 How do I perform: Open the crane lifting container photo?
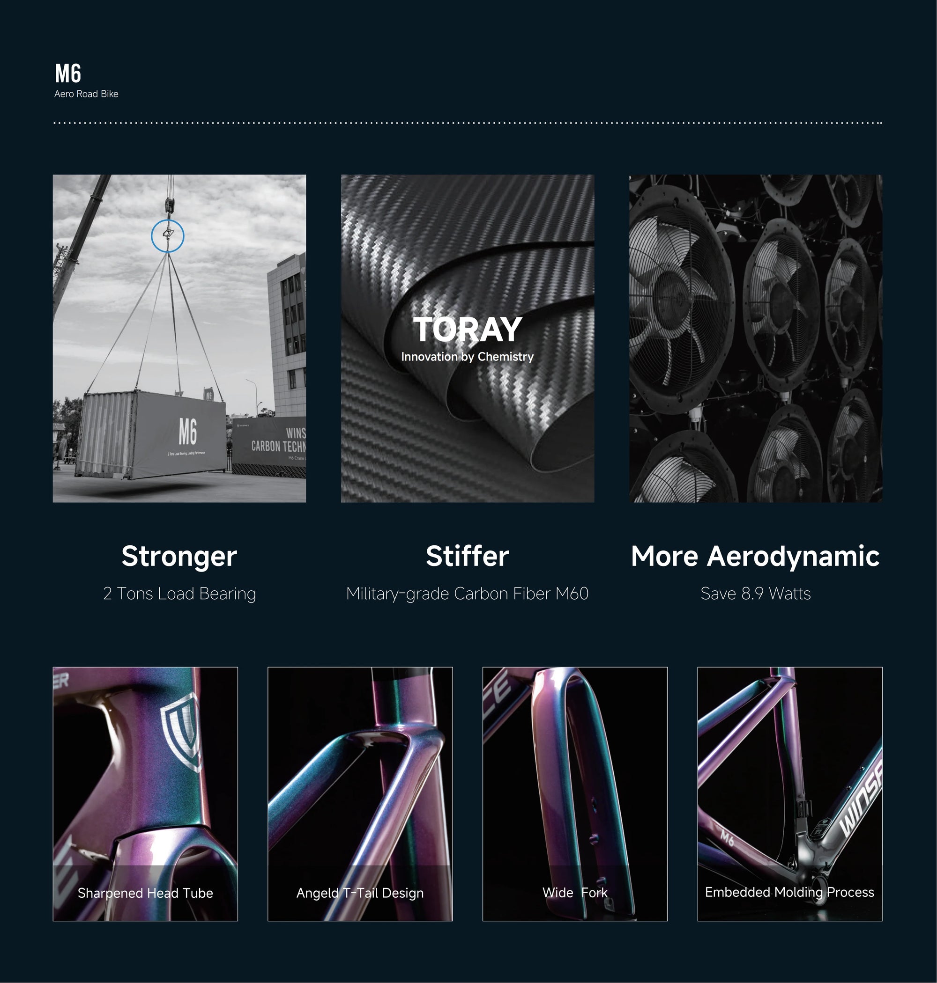coord(179,338)
